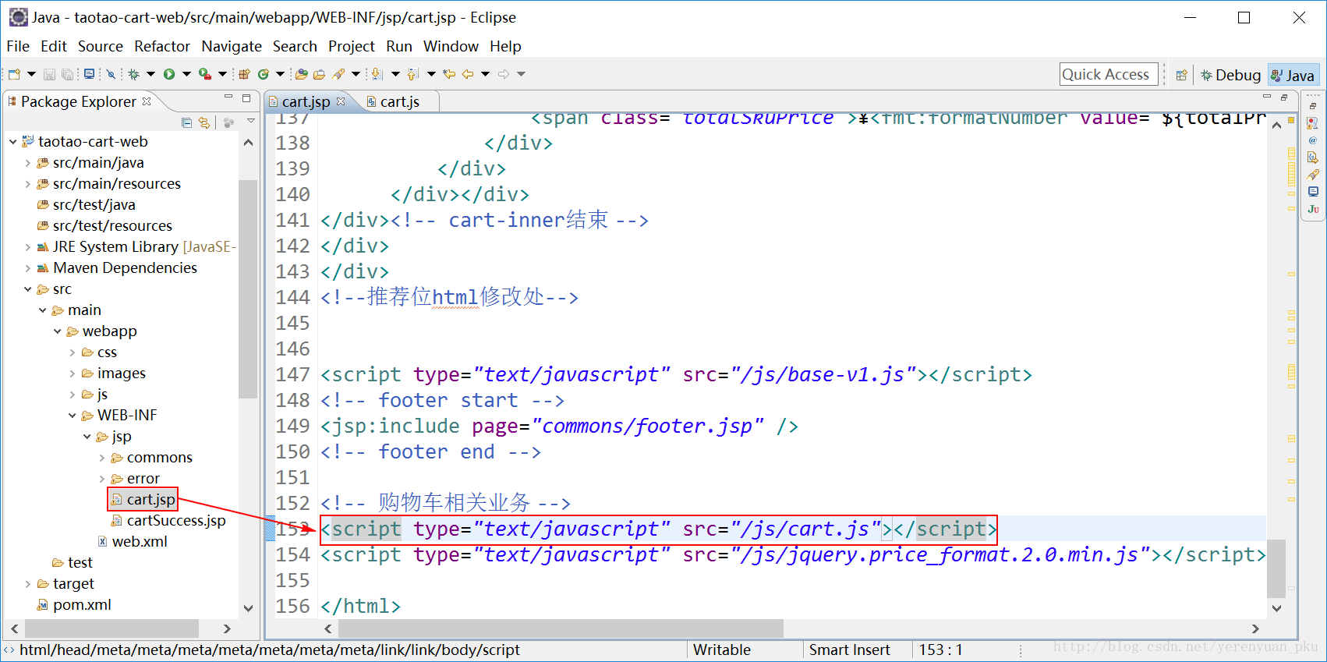Screen dimensions: 1327x662
Task: Open the File menu
Action: point(18,47)
